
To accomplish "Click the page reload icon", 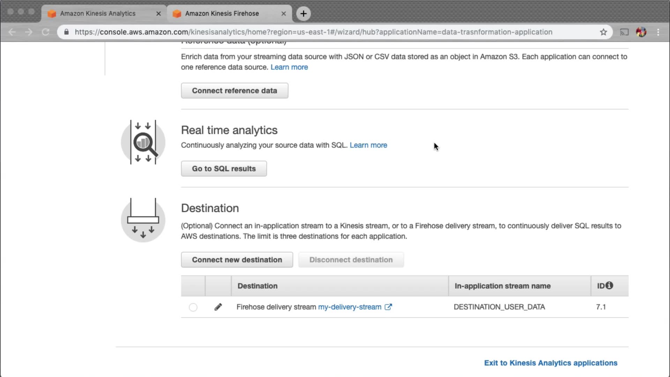I will [45, 32].
